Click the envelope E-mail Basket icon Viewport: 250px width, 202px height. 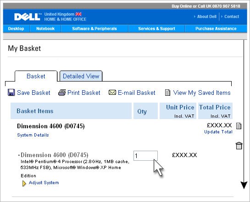pyautogui.click(x=112, y=93)
